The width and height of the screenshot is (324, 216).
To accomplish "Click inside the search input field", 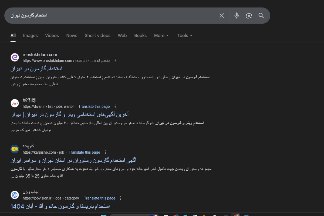I will click(108, 15).
